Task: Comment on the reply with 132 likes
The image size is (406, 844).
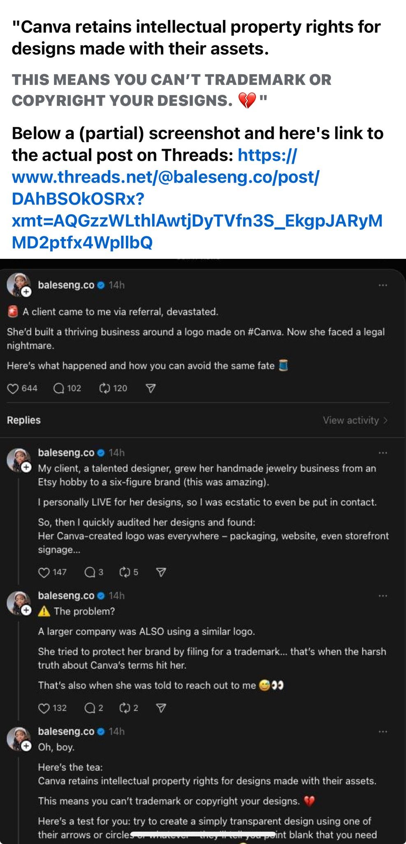Action: pyautogui.click(x=90, y=708)
